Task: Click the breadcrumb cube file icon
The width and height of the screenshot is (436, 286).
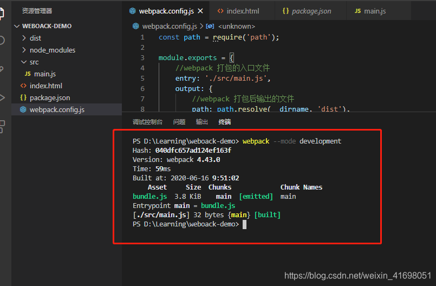Action: point(136,26)
